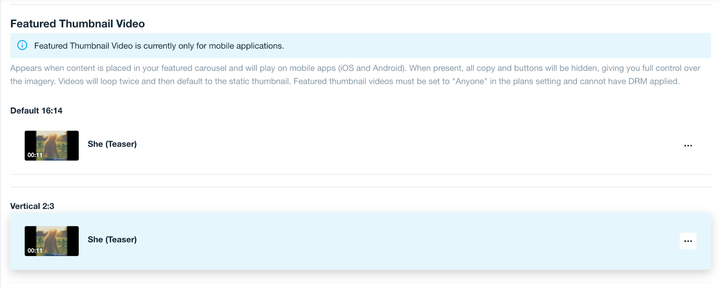Viewport: 720px width, 287px height.
Task: Select the Vertical 2:3 video thumbnail
Action: (x=52, y=241)
